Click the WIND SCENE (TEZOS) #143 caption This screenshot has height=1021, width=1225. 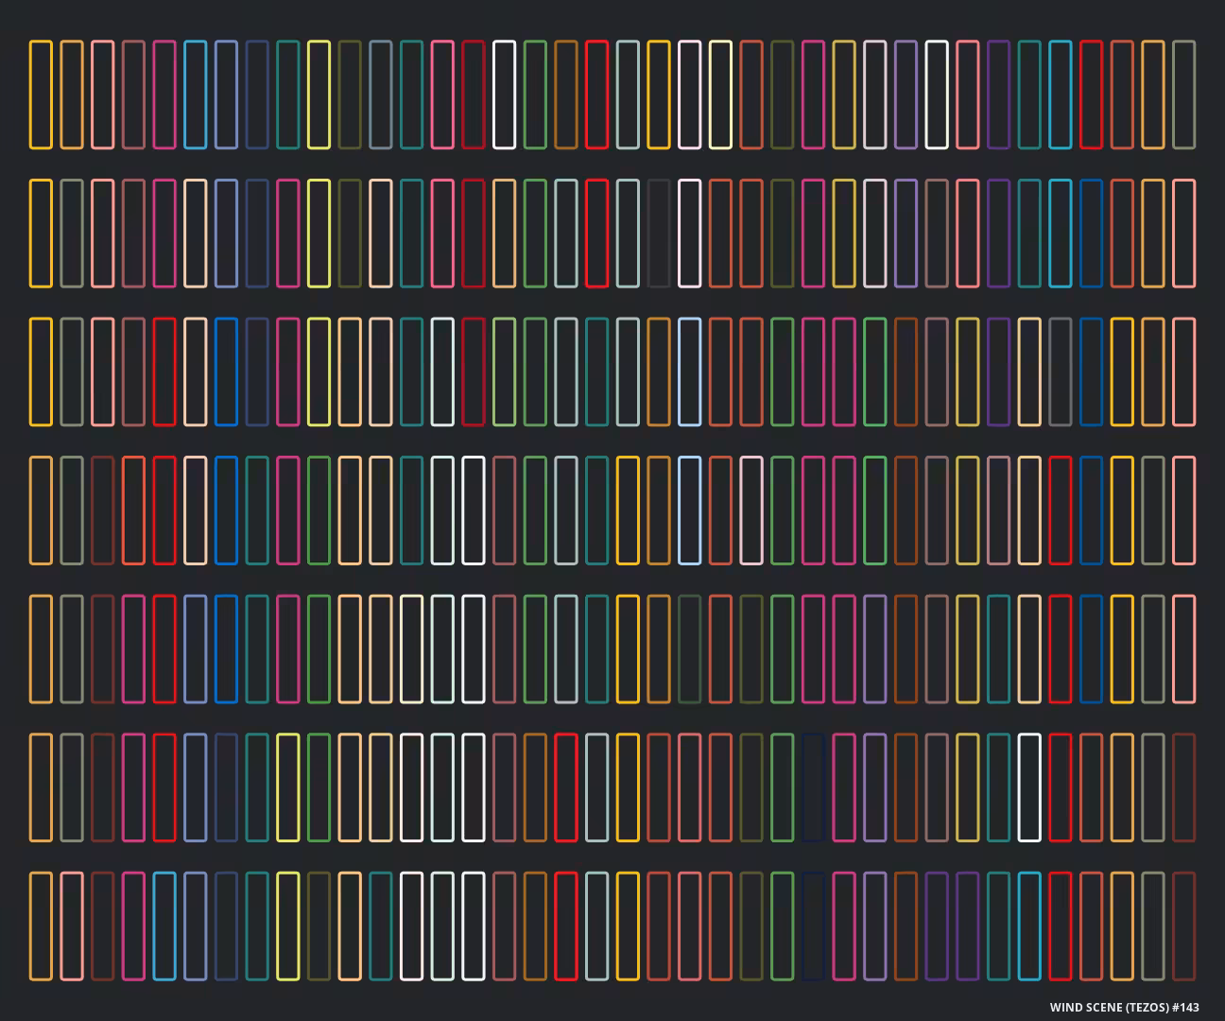click(x=1124, y=1007)
